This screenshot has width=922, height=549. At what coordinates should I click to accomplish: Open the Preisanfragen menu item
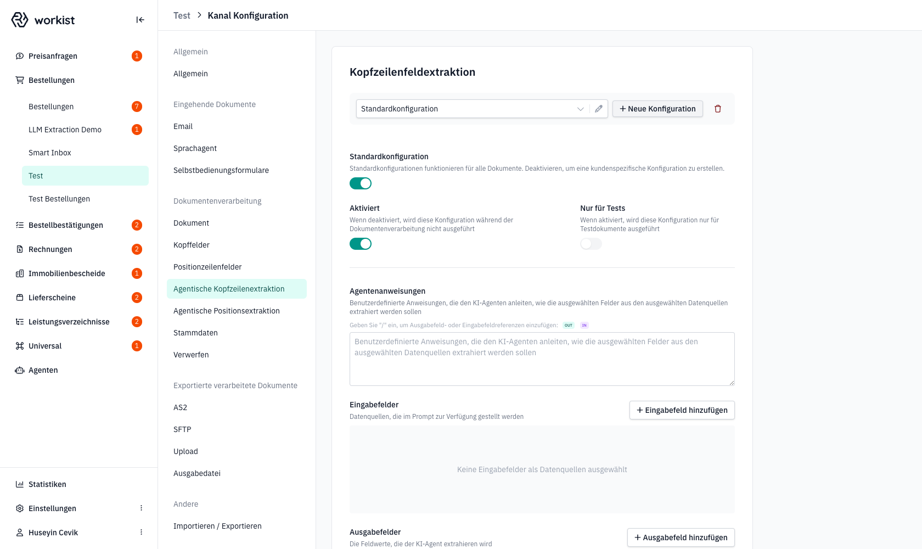(79, 56)
